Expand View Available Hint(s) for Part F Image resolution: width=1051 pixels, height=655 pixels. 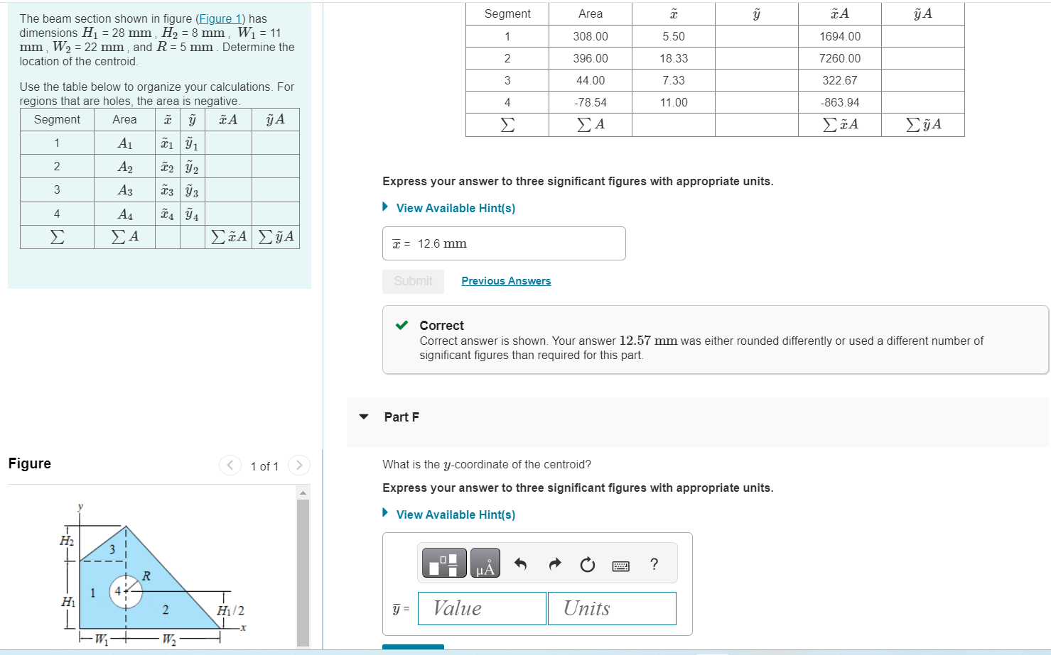456,514
